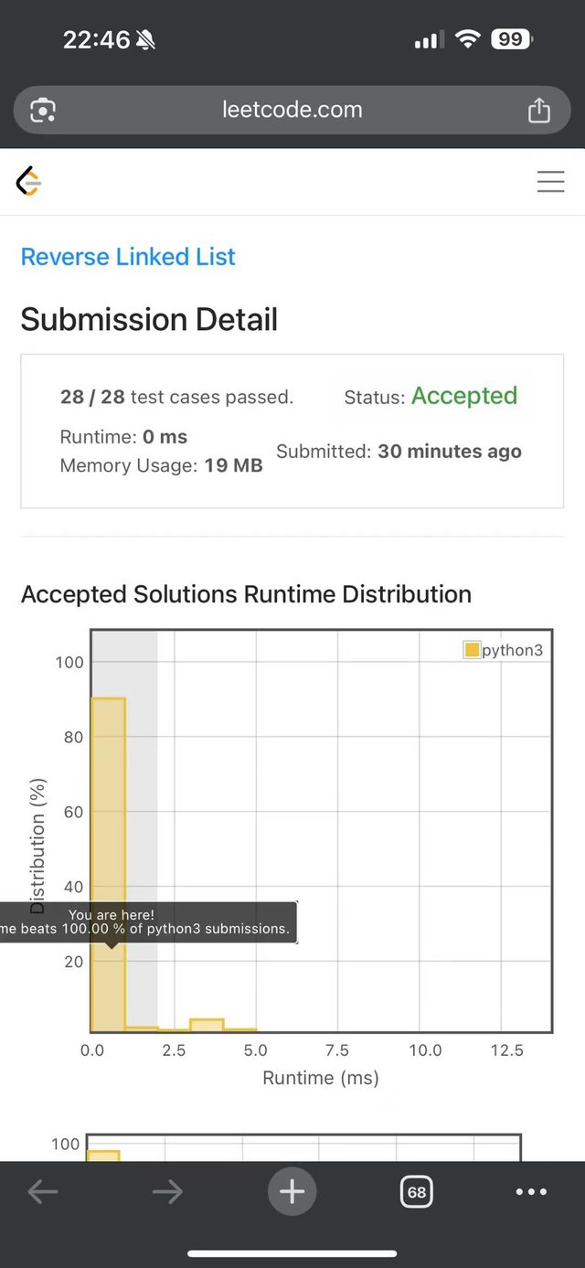
Task: Open the browser three-dots more menu
Action: [x=531, y=1191]
